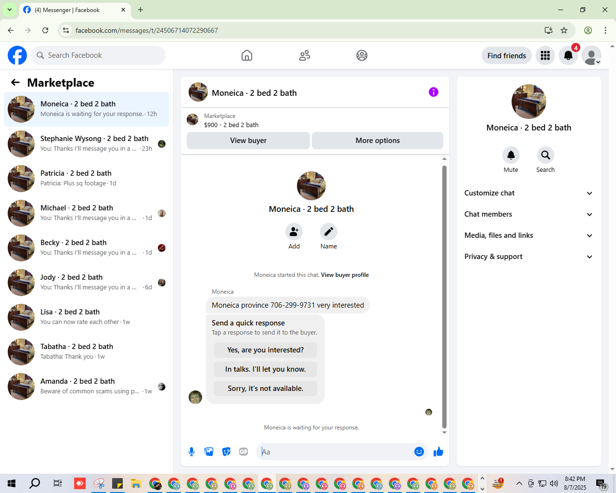Viewport: 616px width, 493px height.
Task: Open Patricia's 2 bed 2 bath conversation
Action: [87, 178]
